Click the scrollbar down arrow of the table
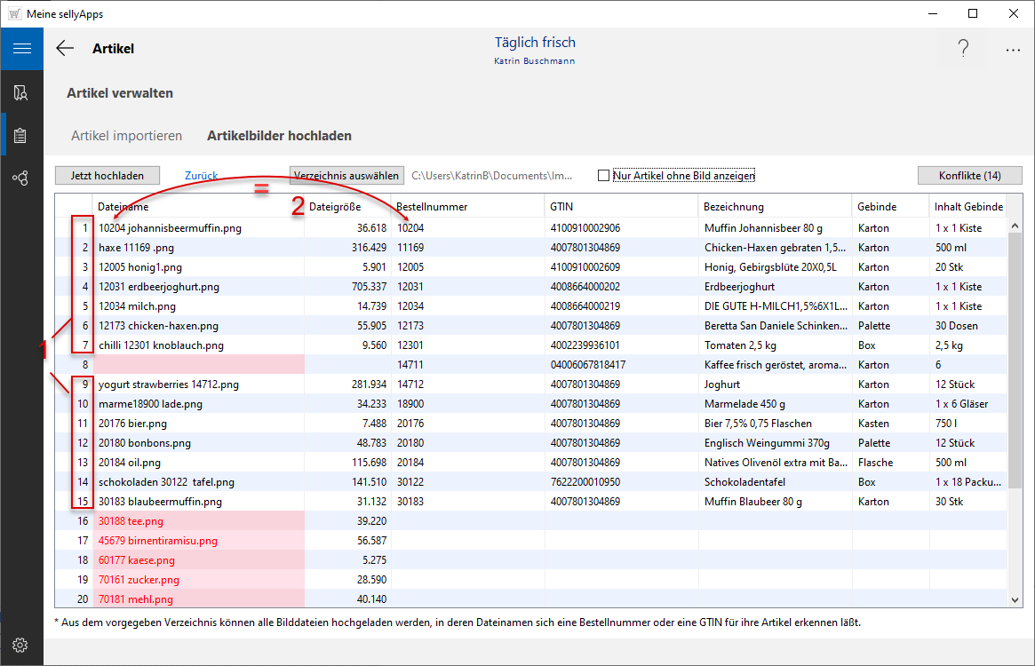 point(1015,601)
